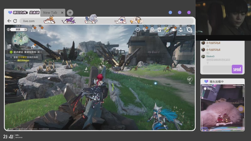Click the chat message input box
The width and height of the screenshot is (251, 141).
pyautogui.click(x=217, y=69)
